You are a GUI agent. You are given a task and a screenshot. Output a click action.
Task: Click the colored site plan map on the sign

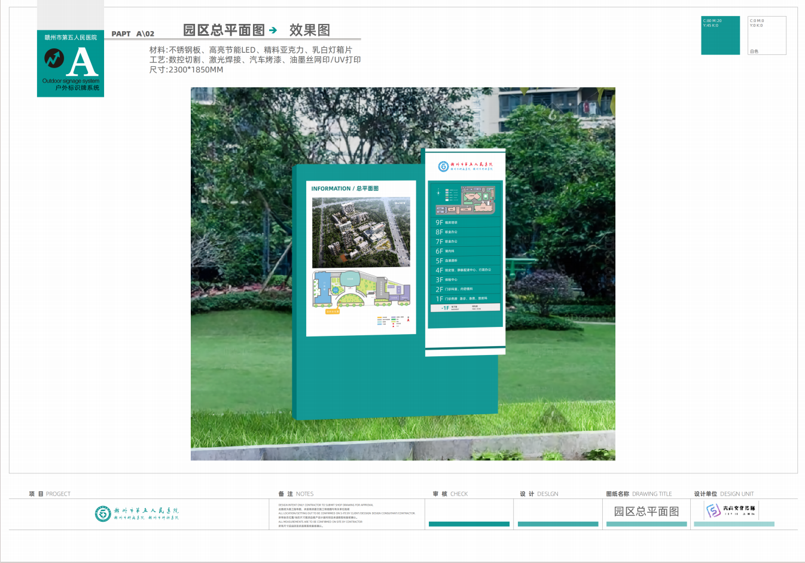361,289
